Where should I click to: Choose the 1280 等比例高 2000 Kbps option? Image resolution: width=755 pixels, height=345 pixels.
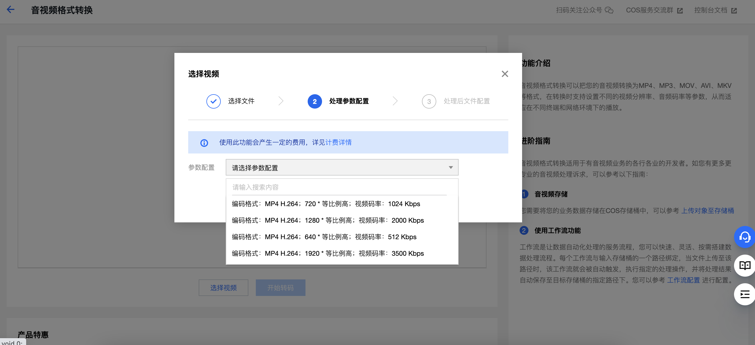(x=328, y=220)
